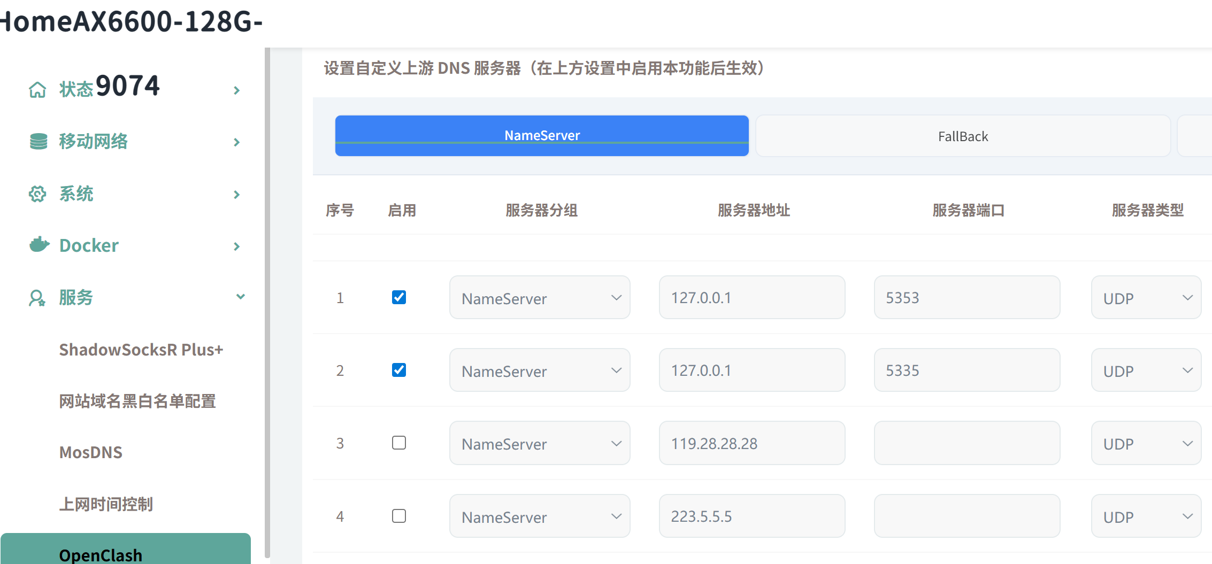Screen dimensions: 1212x564
Task: Expand the Docker submenu chevron
Action: click(x=236, y=246)
